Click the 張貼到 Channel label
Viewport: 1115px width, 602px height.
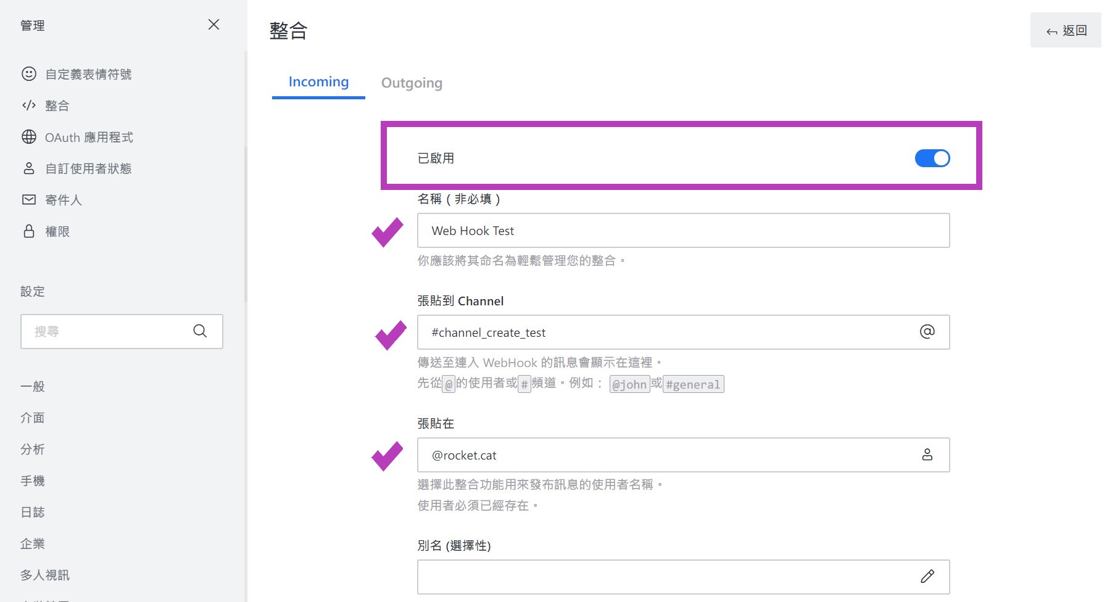click(x=460, y=301)
